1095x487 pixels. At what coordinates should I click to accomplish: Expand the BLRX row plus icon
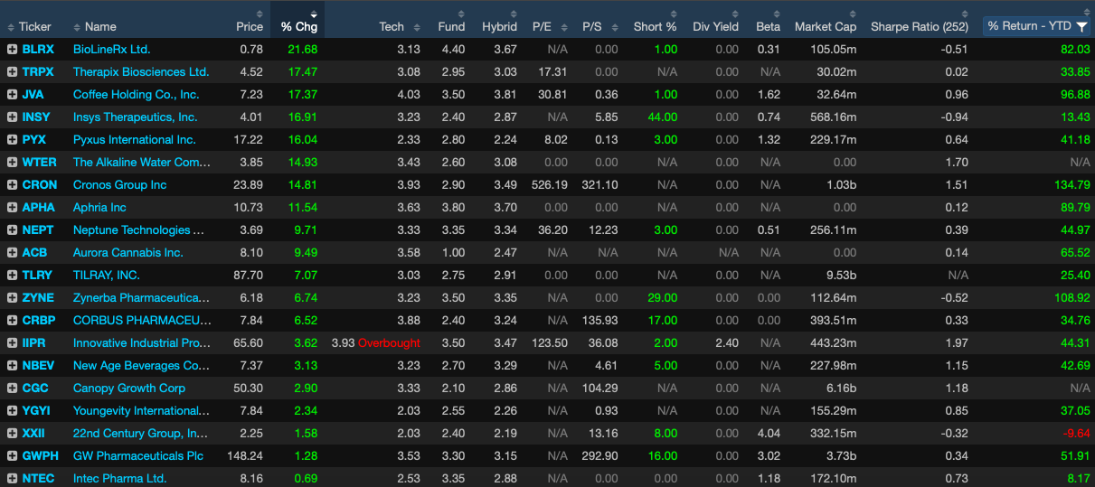[x=12, y=49]
